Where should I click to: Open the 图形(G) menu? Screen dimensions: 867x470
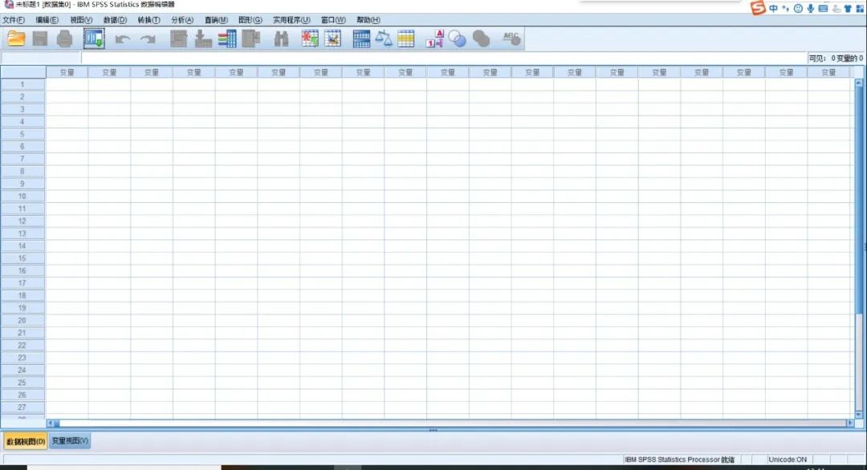[250, 20]
